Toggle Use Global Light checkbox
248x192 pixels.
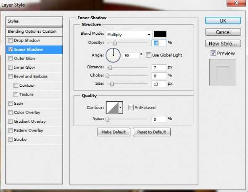[x=148, y=55]
